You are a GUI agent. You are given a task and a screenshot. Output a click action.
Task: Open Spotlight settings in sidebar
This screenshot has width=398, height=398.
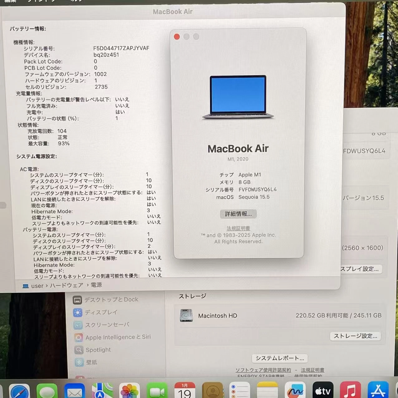pyautogui.click(x=98, y=350)
